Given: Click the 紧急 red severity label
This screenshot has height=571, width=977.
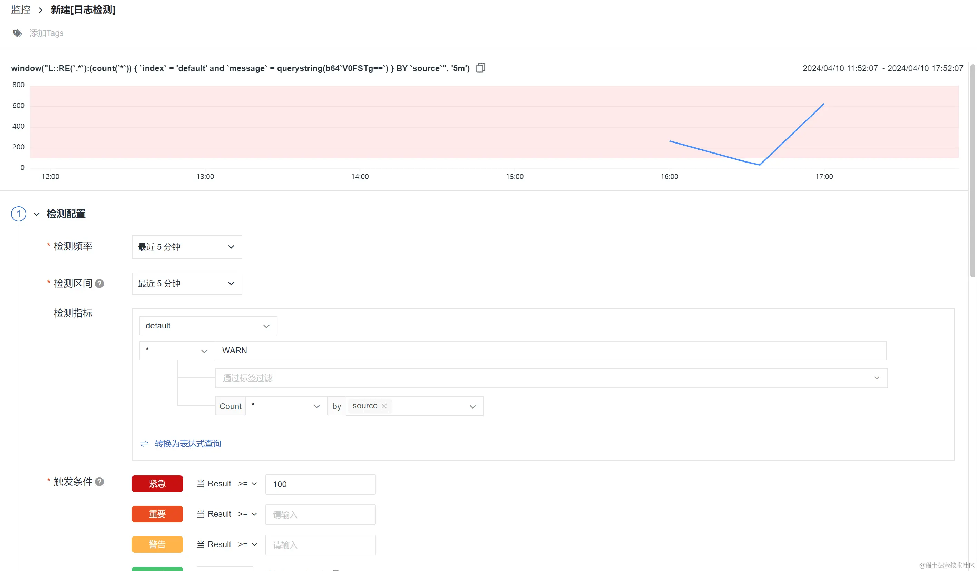Looking at the screenshot, I should click(157, 484).
